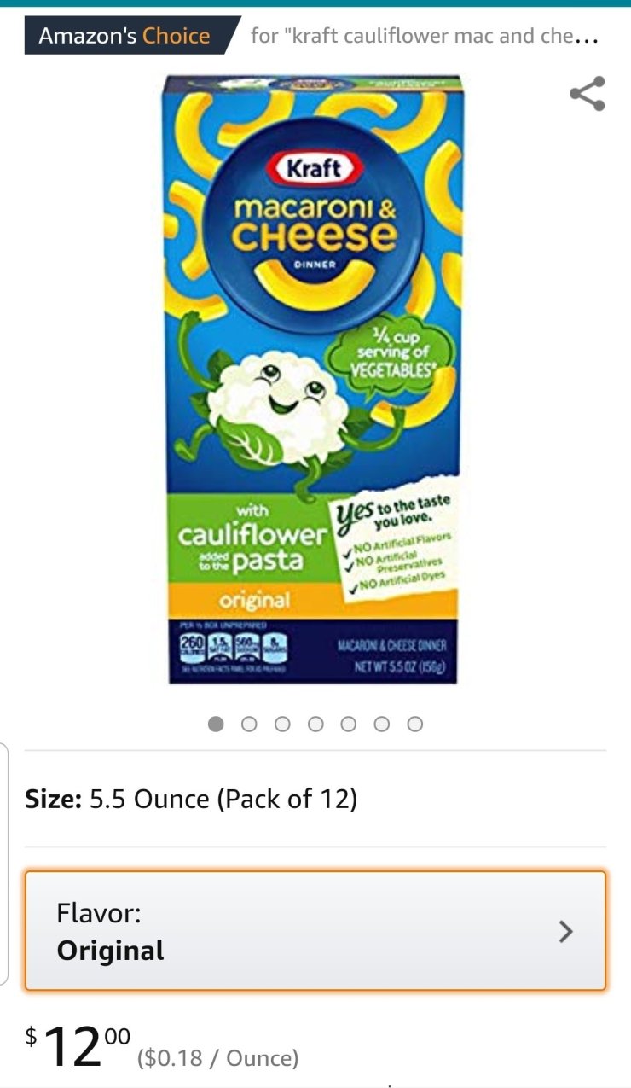
Task: Show the fifth product image via dot
Action: coord(348,724)
